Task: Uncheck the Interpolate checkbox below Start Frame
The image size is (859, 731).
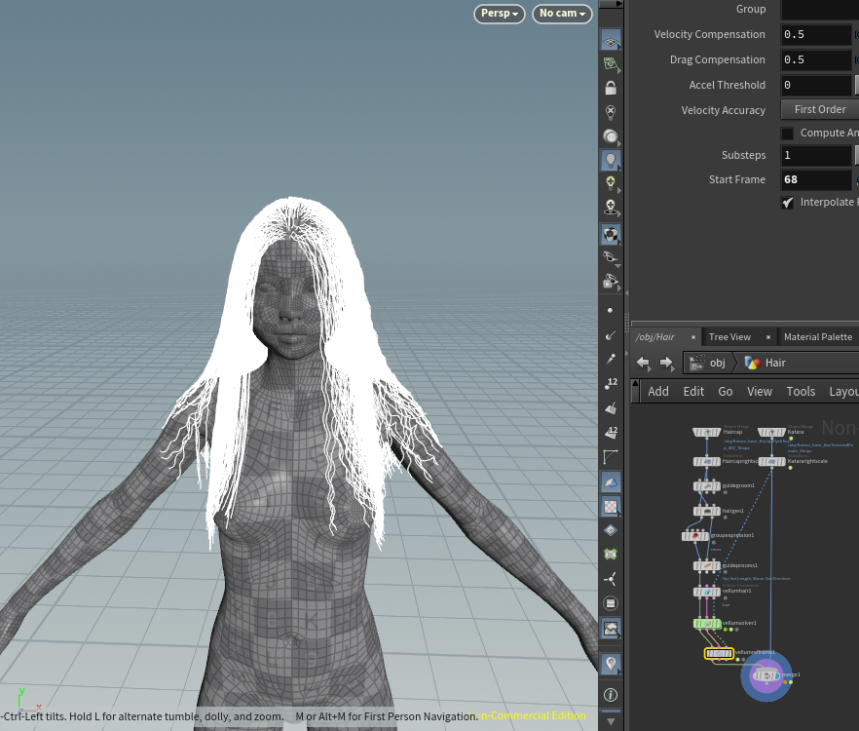Action: coord(788,203)
